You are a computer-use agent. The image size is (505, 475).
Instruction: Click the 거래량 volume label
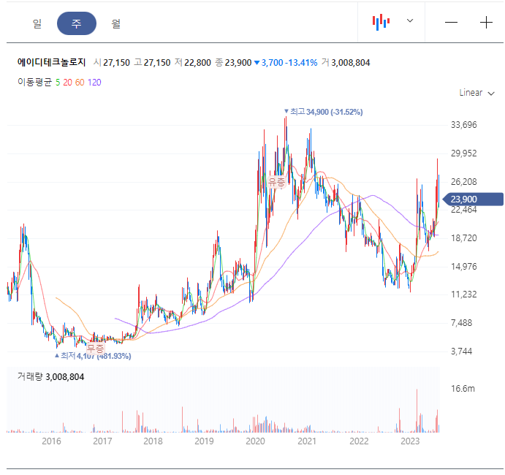pyautogui.click(x=30, y=376)
